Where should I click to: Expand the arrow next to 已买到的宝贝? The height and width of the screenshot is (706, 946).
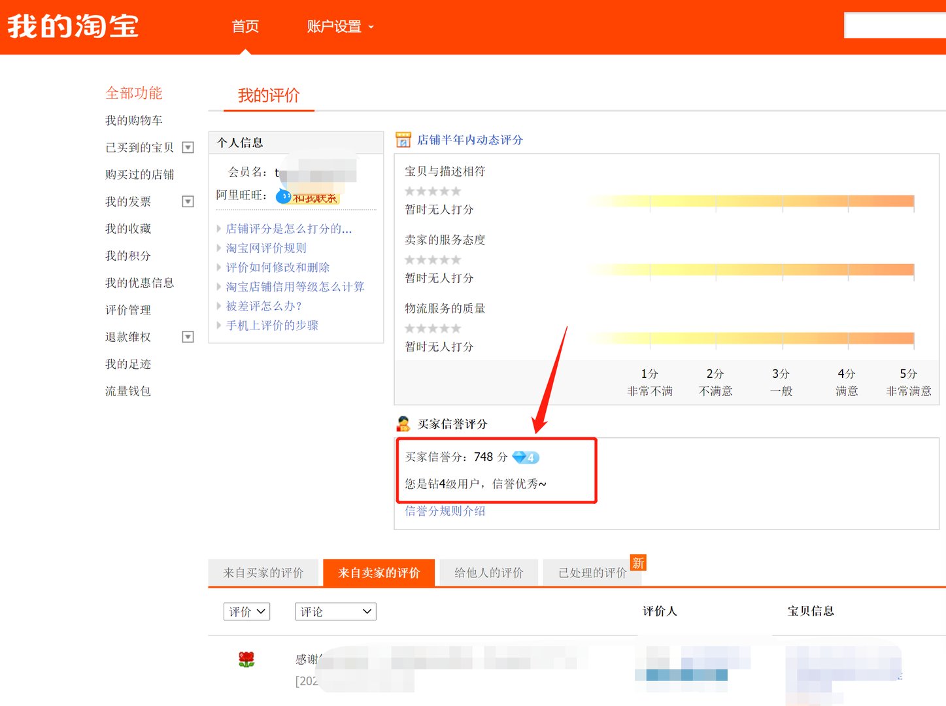(188, 147)
